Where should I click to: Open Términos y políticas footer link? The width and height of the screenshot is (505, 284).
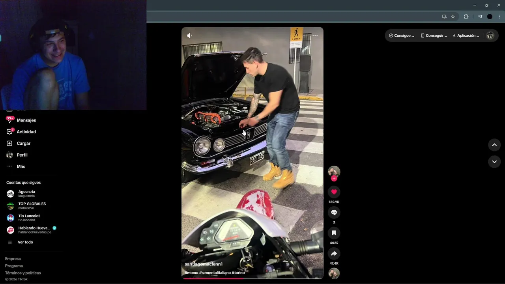pyautogui.click(x=23, y=273)
